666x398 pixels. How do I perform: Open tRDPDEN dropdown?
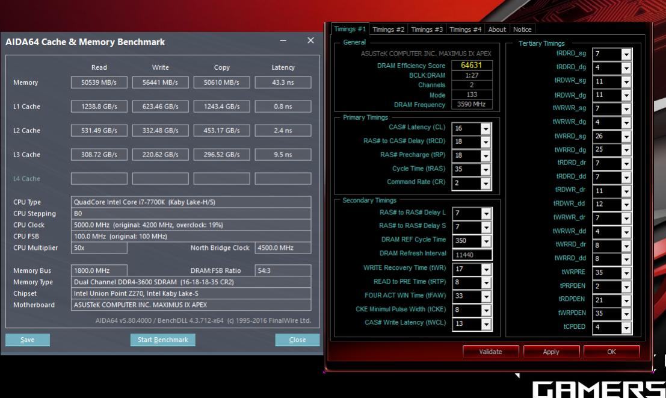tap(626, 300)
